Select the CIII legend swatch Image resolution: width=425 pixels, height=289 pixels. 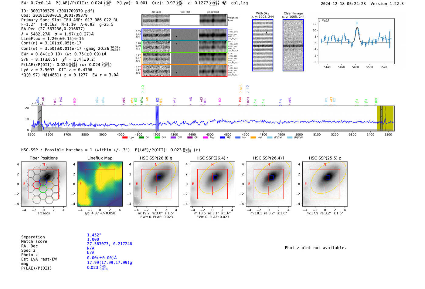pyautogui.click(x=190, y=138)
